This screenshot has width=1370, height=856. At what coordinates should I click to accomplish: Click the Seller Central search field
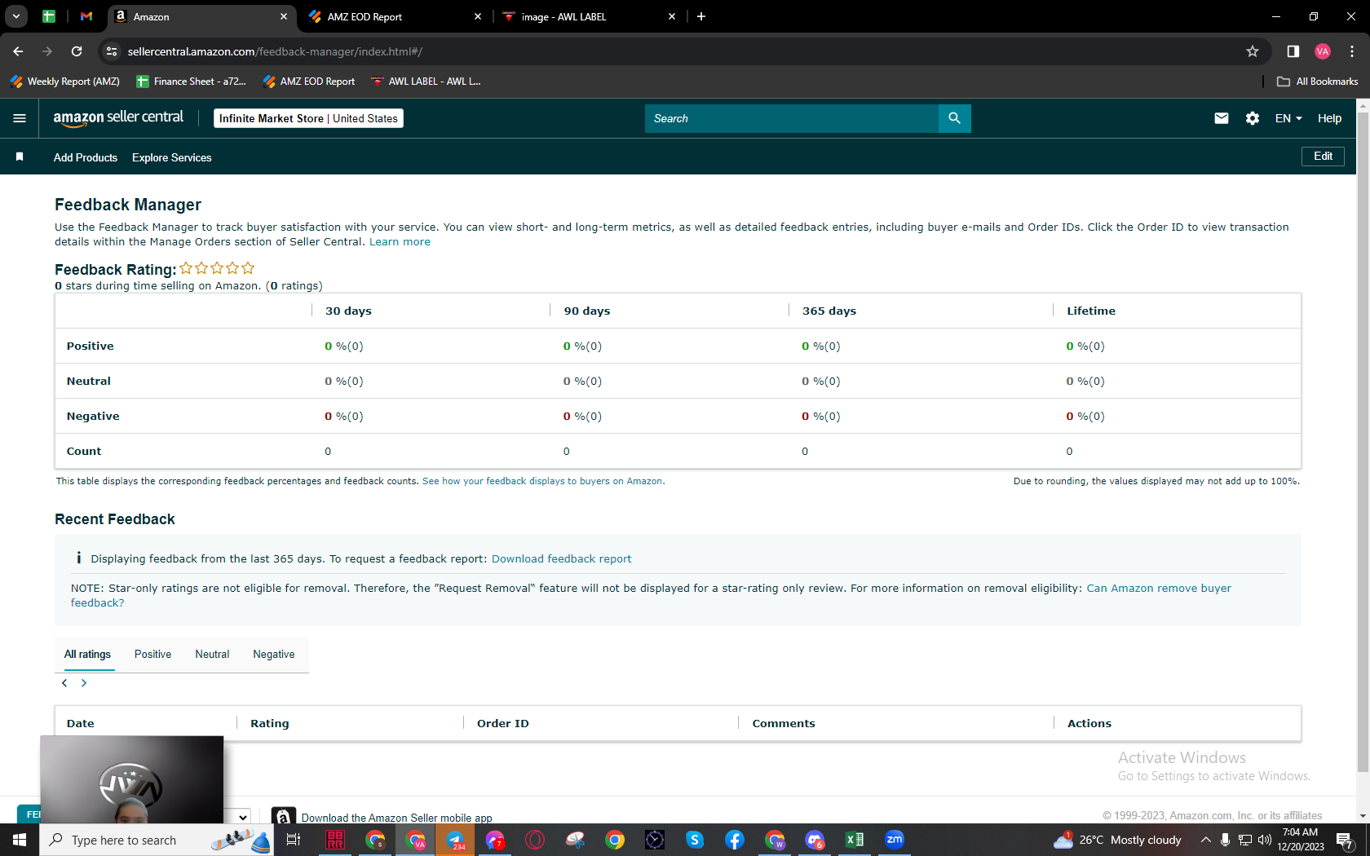pos(792,118)
